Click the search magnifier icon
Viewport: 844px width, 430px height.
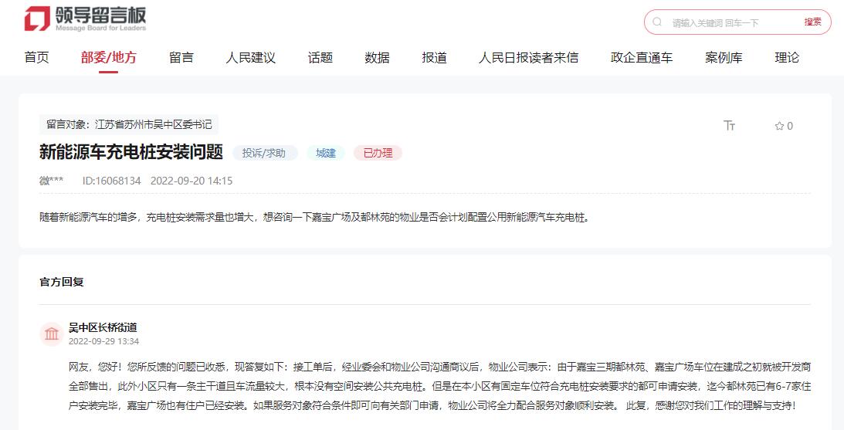[657, 22]
